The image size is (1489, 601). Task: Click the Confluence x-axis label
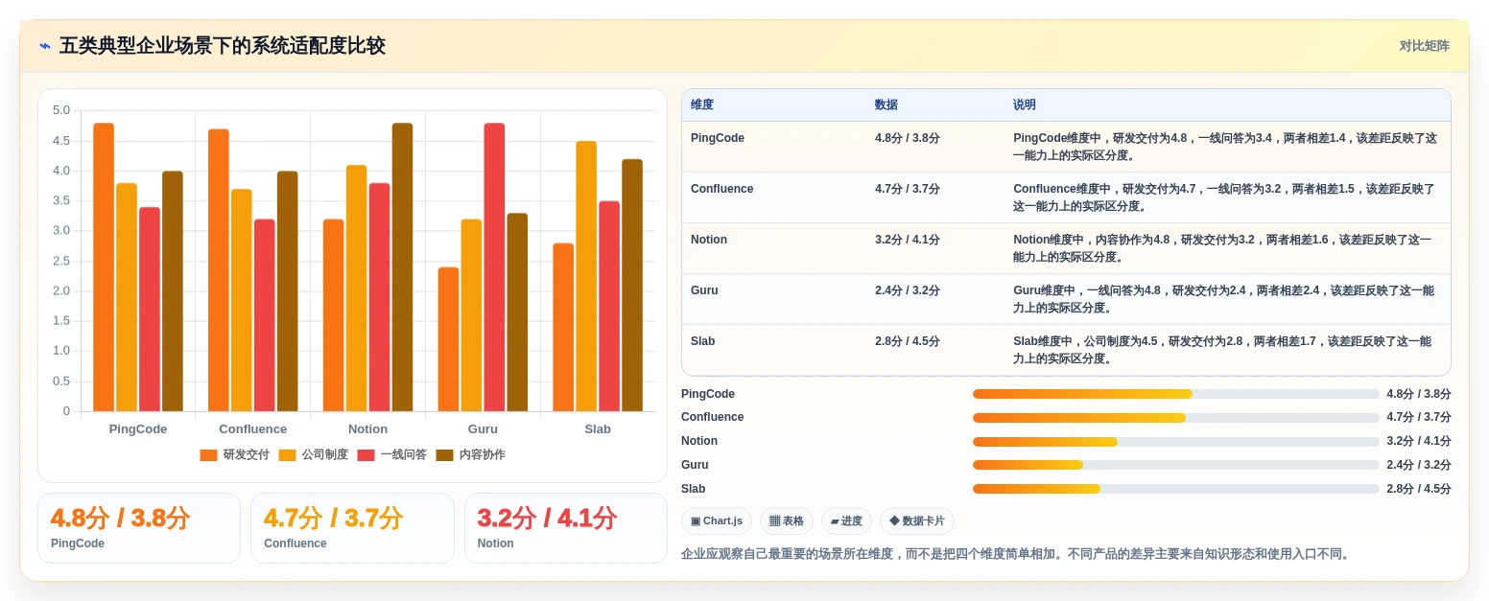[253, 429]
